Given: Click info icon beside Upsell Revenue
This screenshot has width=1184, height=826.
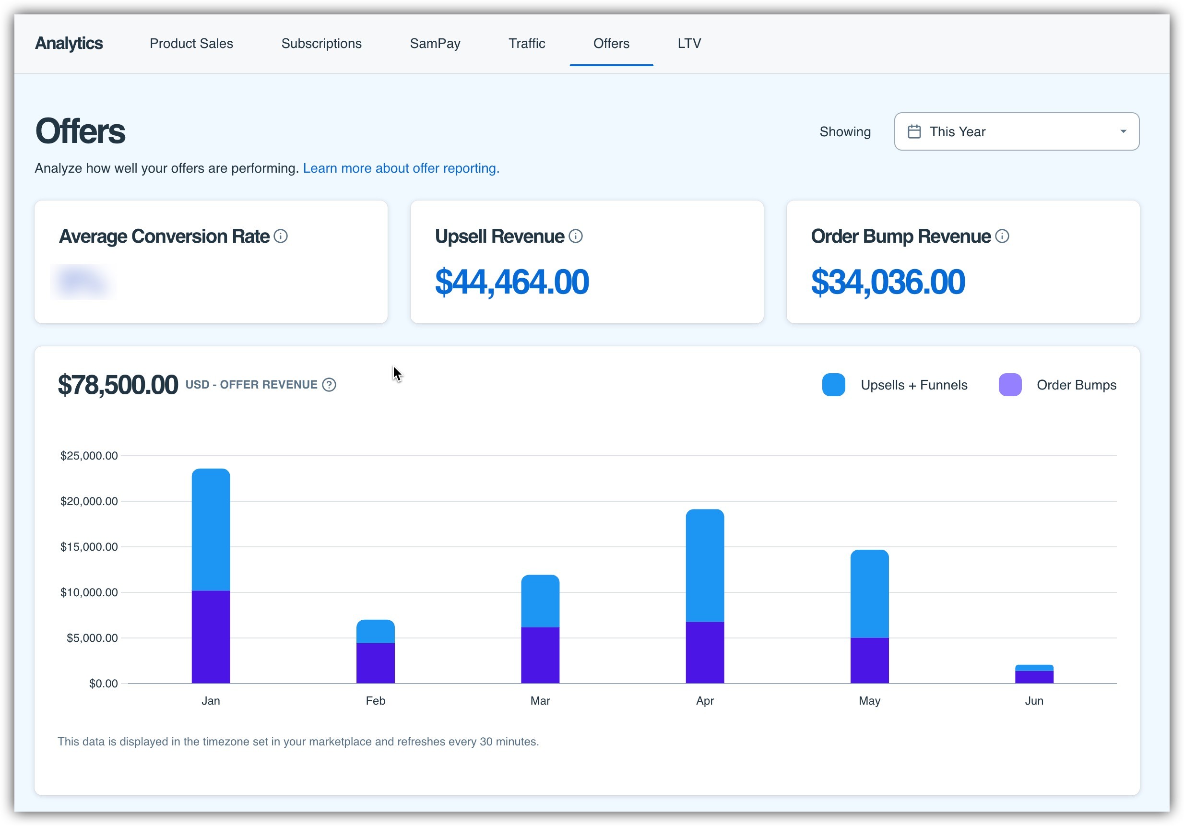Looking at the screenshot, I should (x=576, y=236).
